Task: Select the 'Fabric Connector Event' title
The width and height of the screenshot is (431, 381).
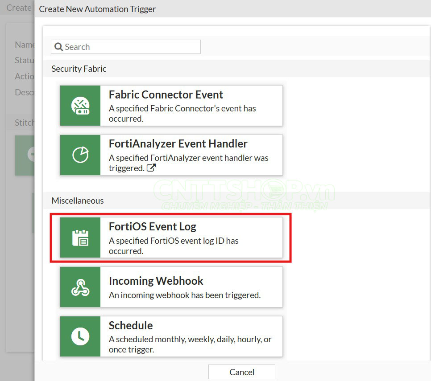Action: click(166, 94)
